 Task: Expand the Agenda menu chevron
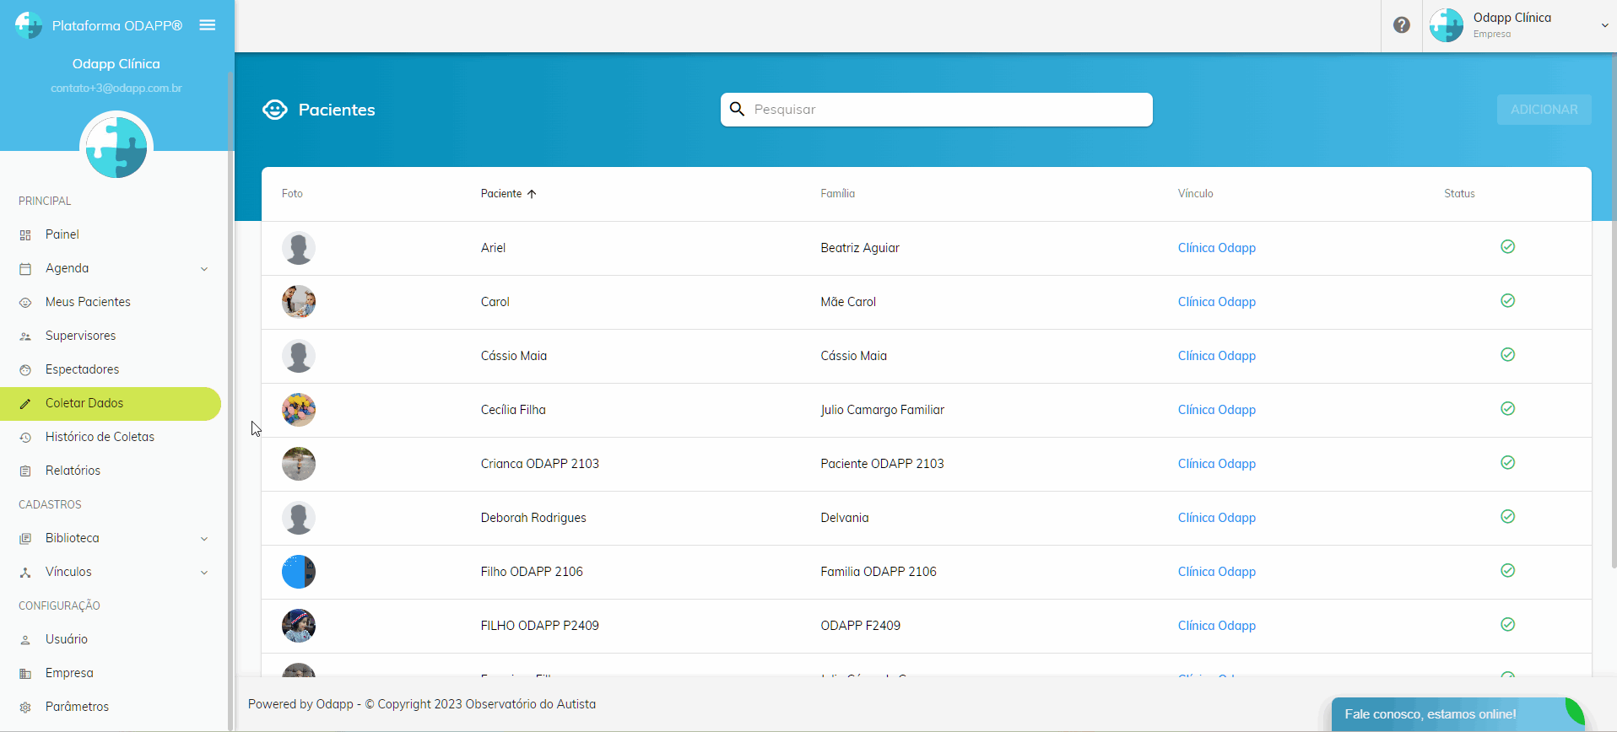coord(204,269)
